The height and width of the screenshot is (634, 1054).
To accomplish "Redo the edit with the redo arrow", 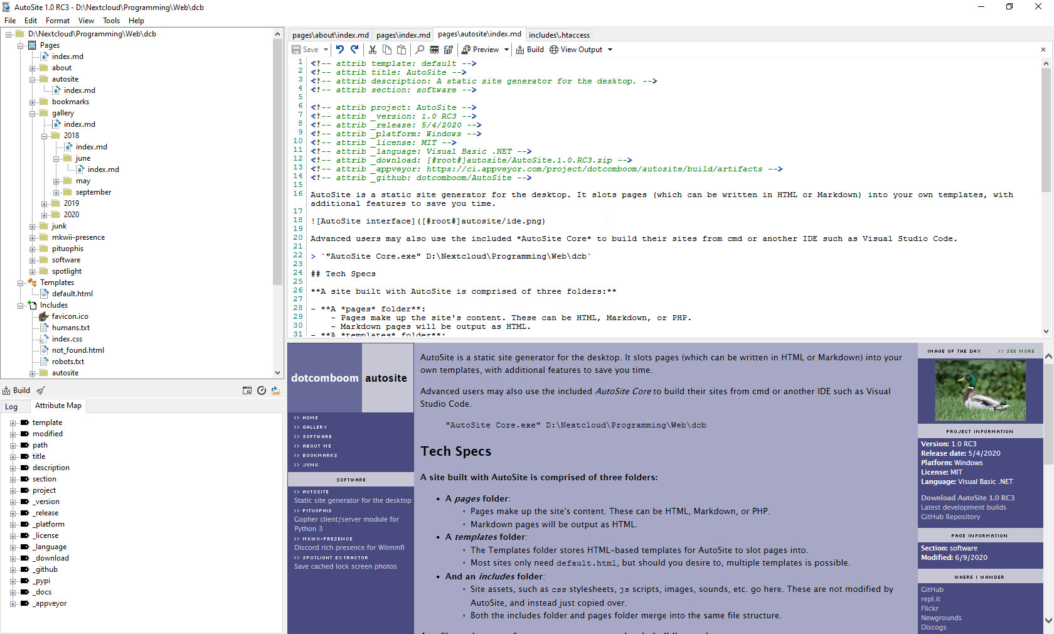I will pos(354,50).
